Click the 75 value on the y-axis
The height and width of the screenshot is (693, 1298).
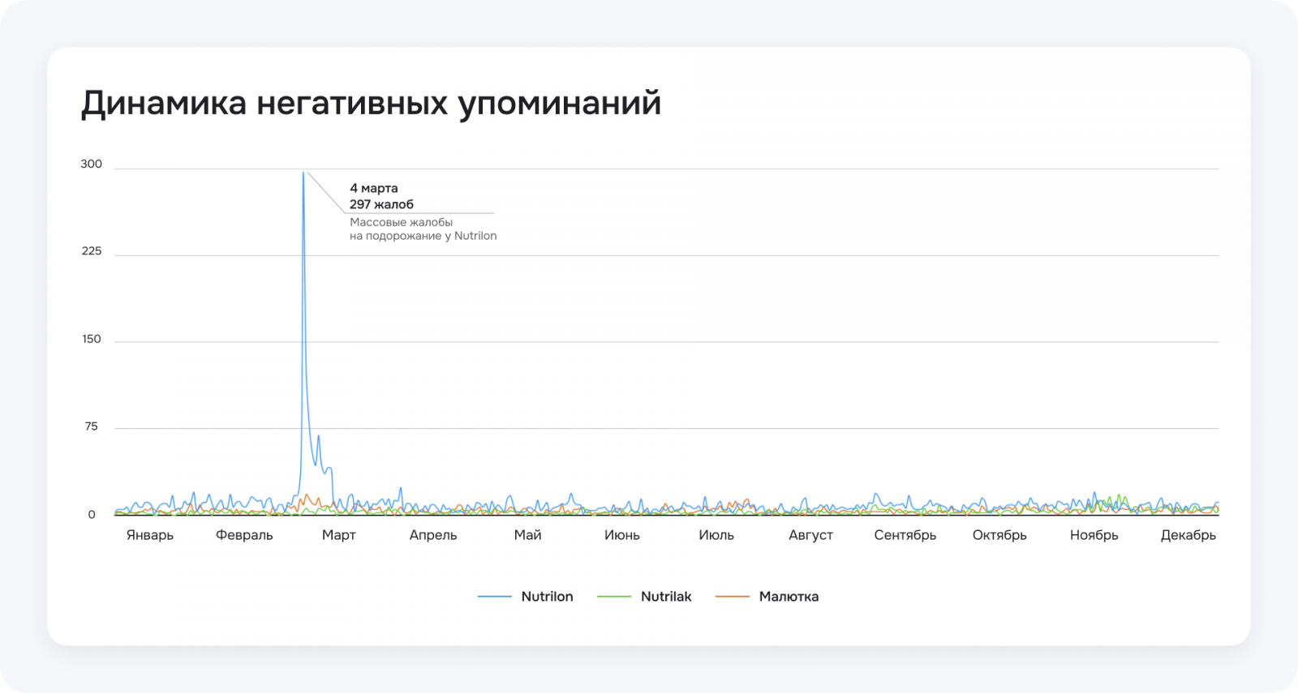click(x=91, y=426)
